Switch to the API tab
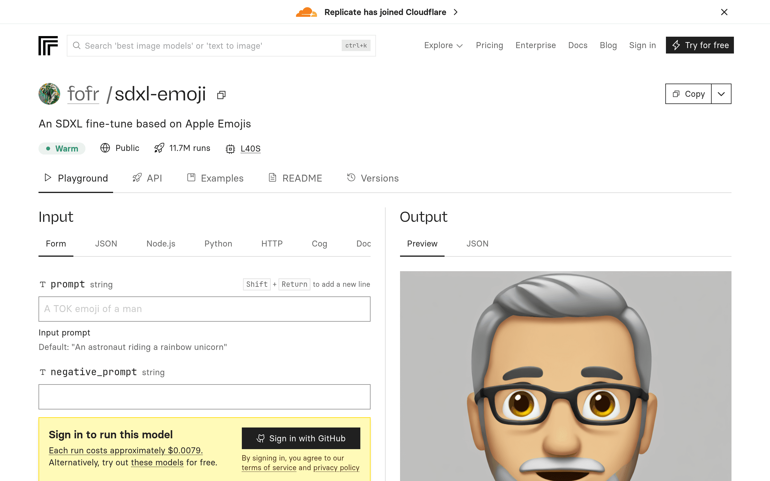770x481 pixels. (147, 178)
